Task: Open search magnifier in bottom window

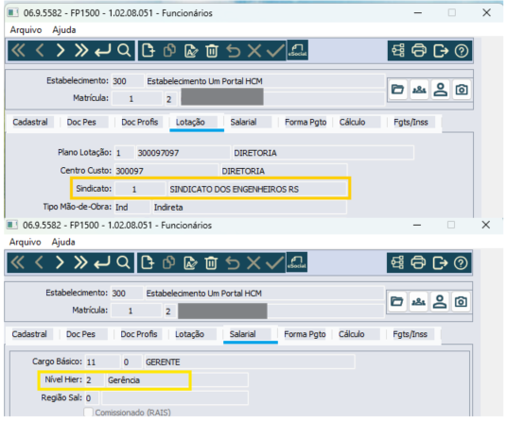Action: pos(123,262)
